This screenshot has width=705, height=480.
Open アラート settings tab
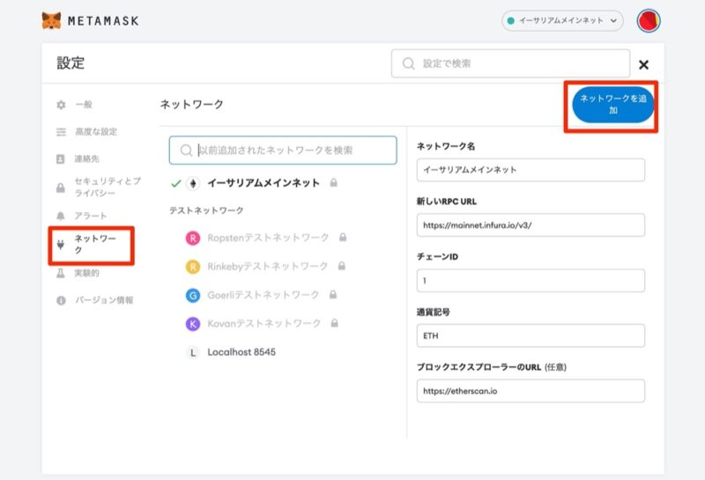pyautogui.click(x=91, y=216)
